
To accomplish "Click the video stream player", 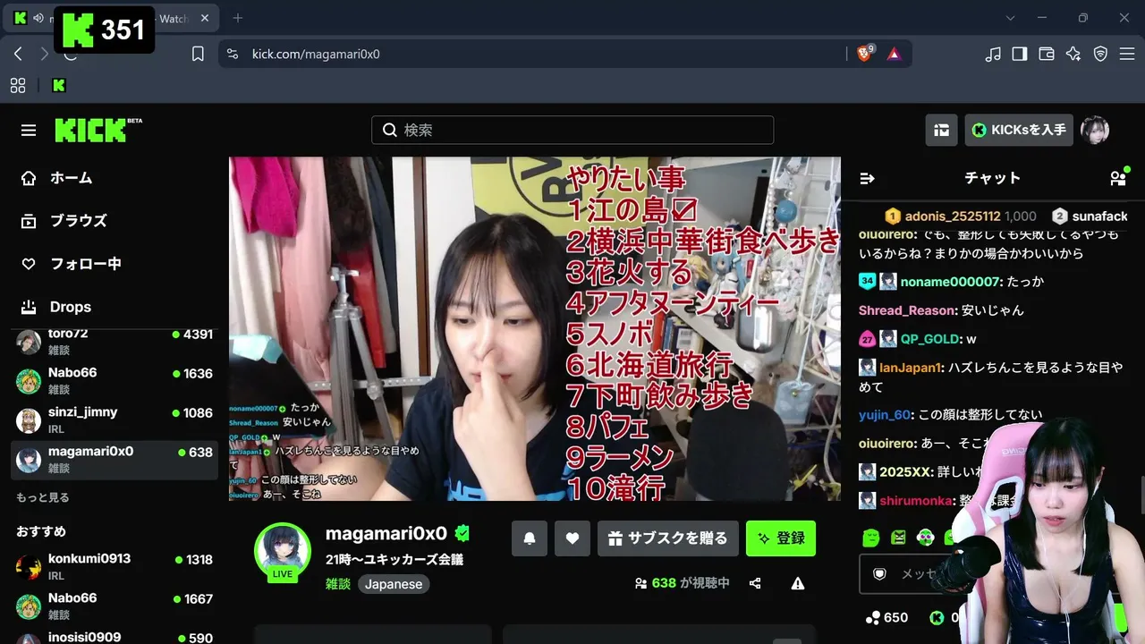I will (x=535, y=329).
